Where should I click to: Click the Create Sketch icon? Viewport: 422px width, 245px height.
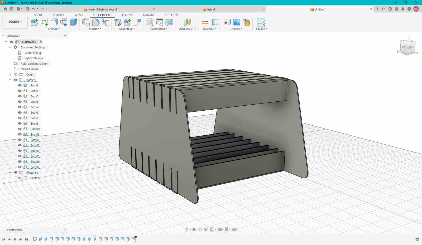click(44, 22)
